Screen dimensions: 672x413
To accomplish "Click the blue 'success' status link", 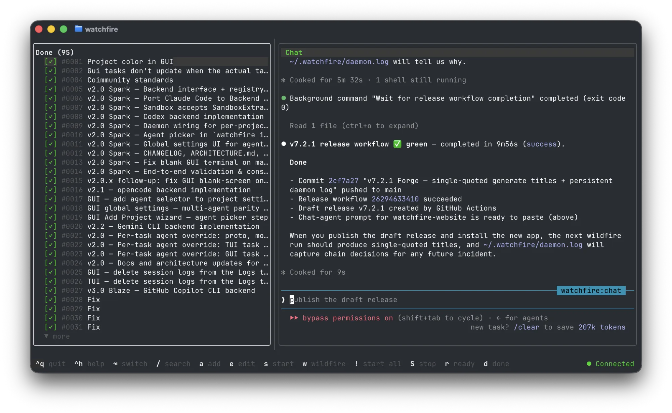I will click(x=541, y=144).
